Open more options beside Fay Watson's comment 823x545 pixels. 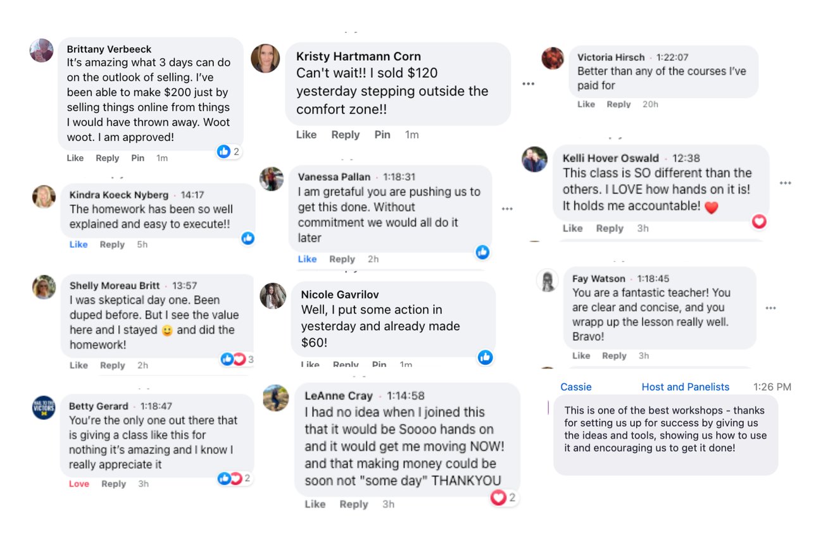[x=770, y=308]
